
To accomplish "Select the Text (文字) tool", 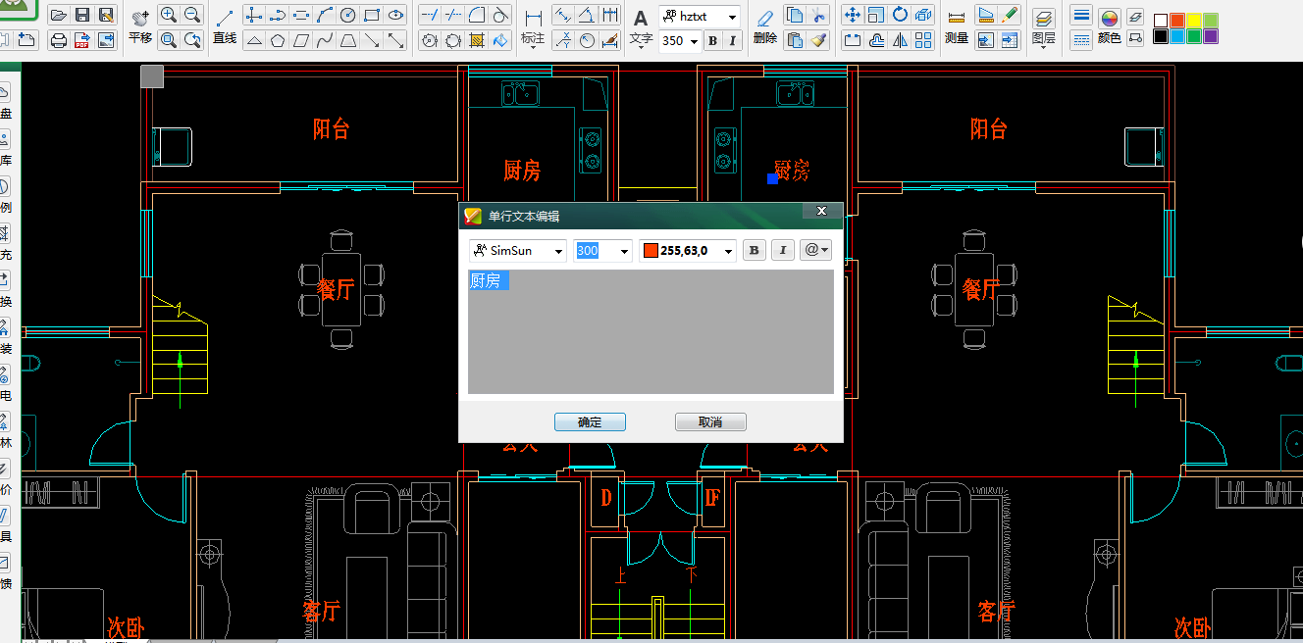I will pyautogui.click(x=641, y=27).
